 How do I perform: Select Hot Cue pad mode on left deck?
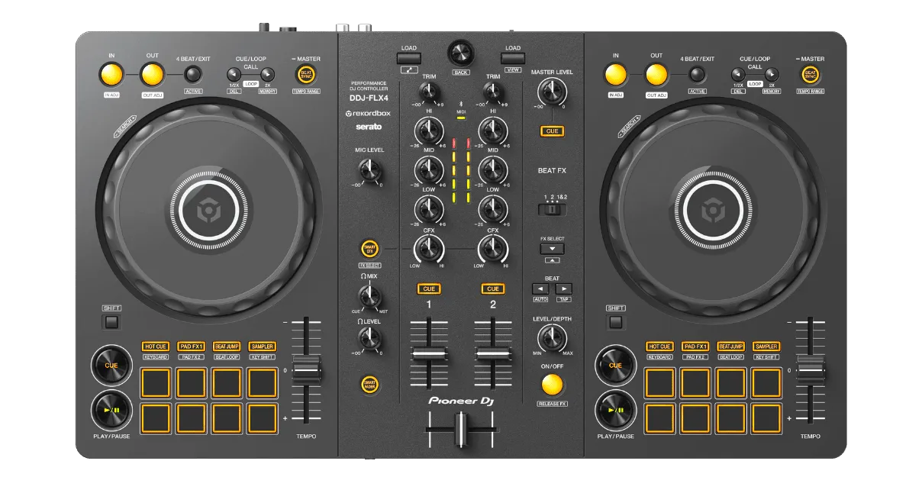coord(156,347)
